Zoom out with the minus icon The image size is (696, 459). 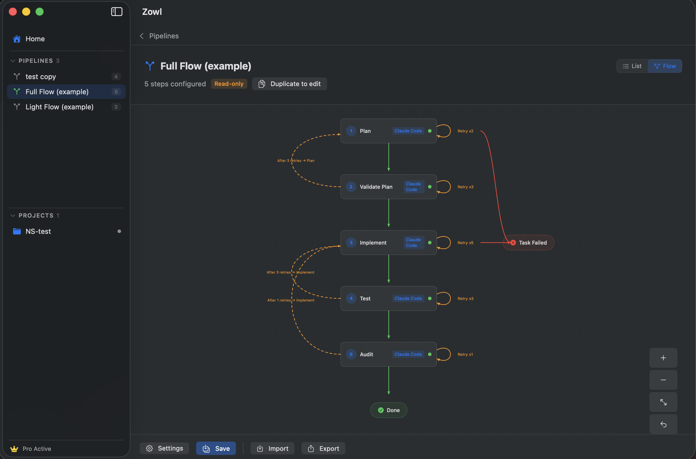point(663,380)
